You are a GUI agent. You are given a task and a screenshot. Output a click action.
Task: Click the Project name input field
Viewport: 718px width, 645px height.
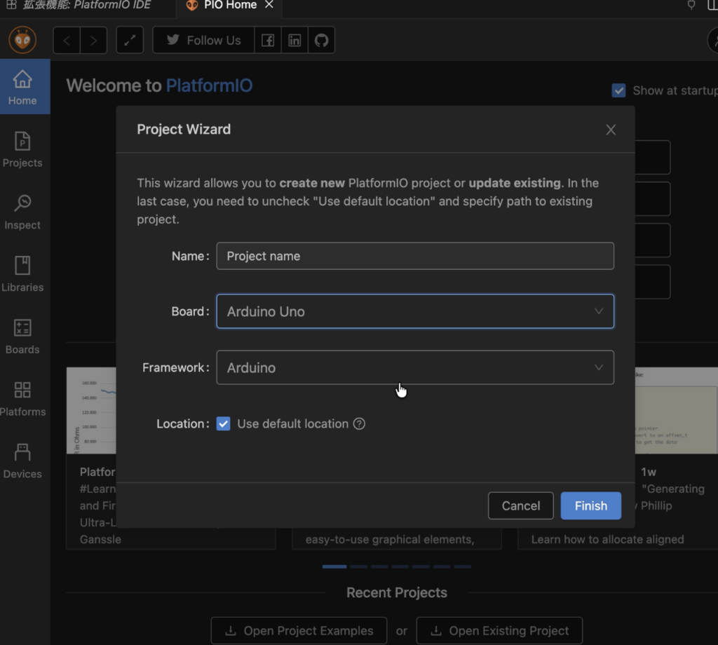[415, 256]
